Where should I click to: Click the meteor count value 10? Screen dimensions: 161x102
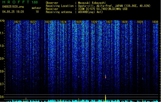(37, 12)
